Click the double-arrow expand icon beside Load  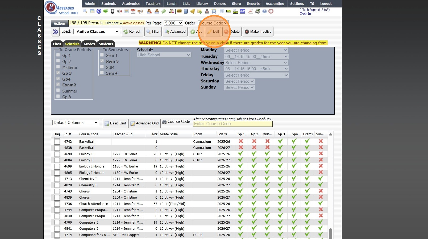56,32
